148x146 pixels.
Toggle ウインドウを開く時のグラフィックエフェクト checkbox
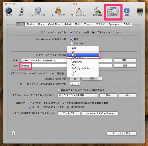71,32
